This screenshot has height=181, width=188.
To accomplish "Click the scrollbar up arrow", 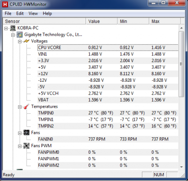I will click(x=181, y=28).
